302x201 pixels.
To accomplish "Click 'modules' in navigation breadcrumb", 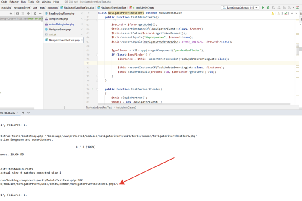I will point(6,8).
